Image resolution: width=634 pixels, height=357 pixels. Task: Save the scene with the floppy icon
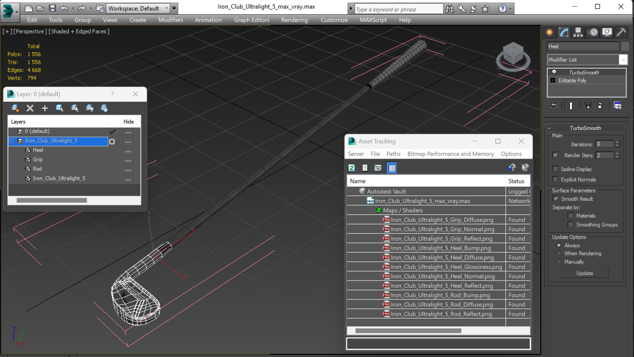[x=52, y=9]
